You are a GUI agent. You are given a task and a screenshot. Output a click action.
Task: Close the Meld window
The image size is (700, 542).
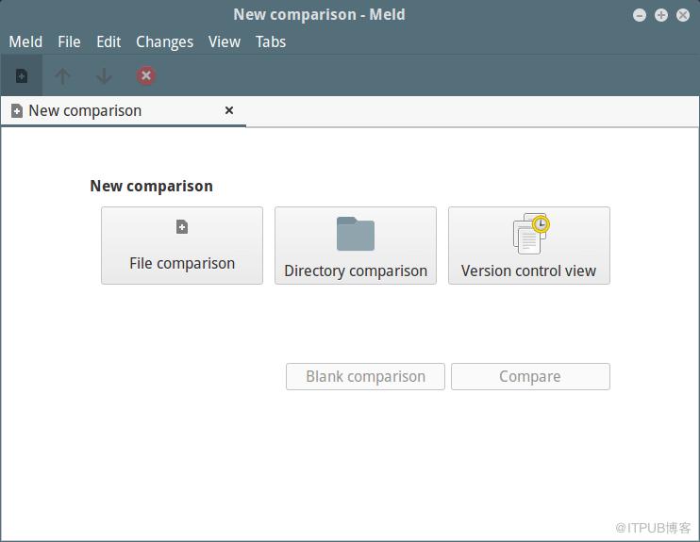pyautogui.click(x=683, y=15)
